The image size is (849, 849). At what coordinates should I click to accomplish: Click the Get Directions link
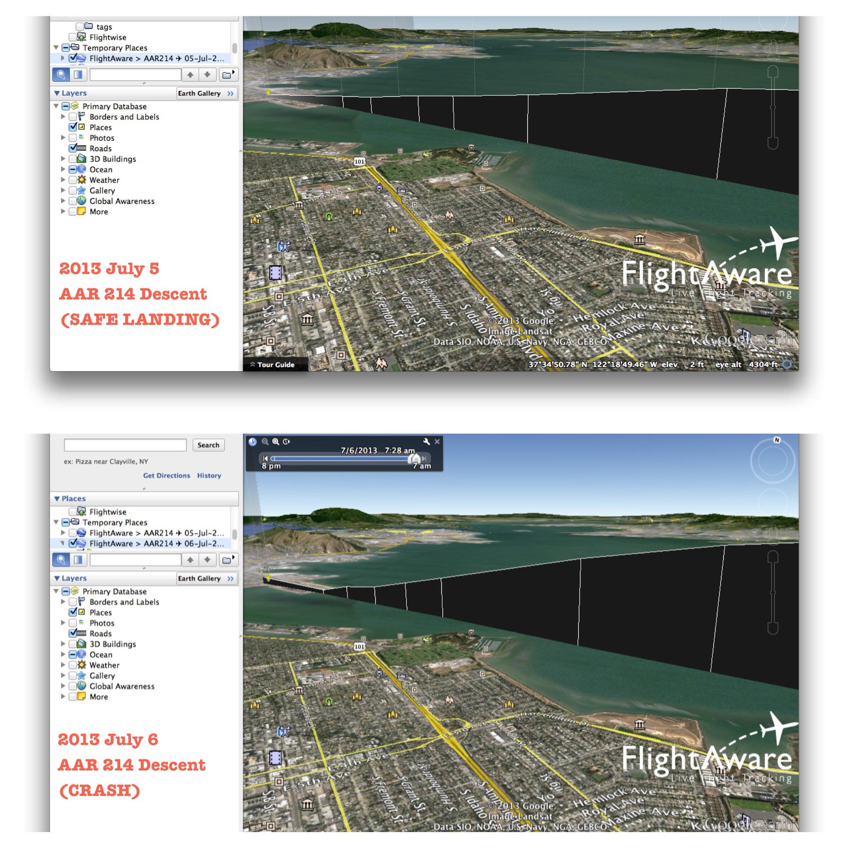pyautogui.click(x=167, y=475)
